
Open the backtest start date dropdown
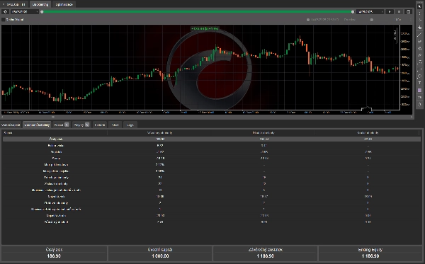pos(24,11)
